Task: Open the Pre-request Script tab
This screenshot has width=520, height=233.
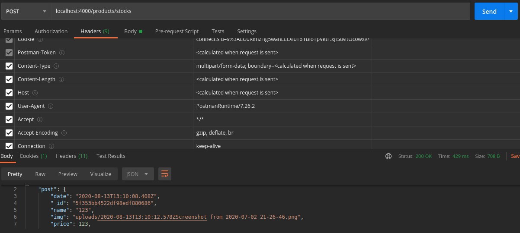Action: point(177,31)
